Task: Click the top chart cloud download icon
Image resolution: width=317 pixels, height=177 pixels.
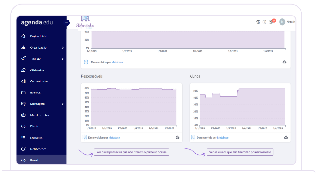Action: (284, 62)
